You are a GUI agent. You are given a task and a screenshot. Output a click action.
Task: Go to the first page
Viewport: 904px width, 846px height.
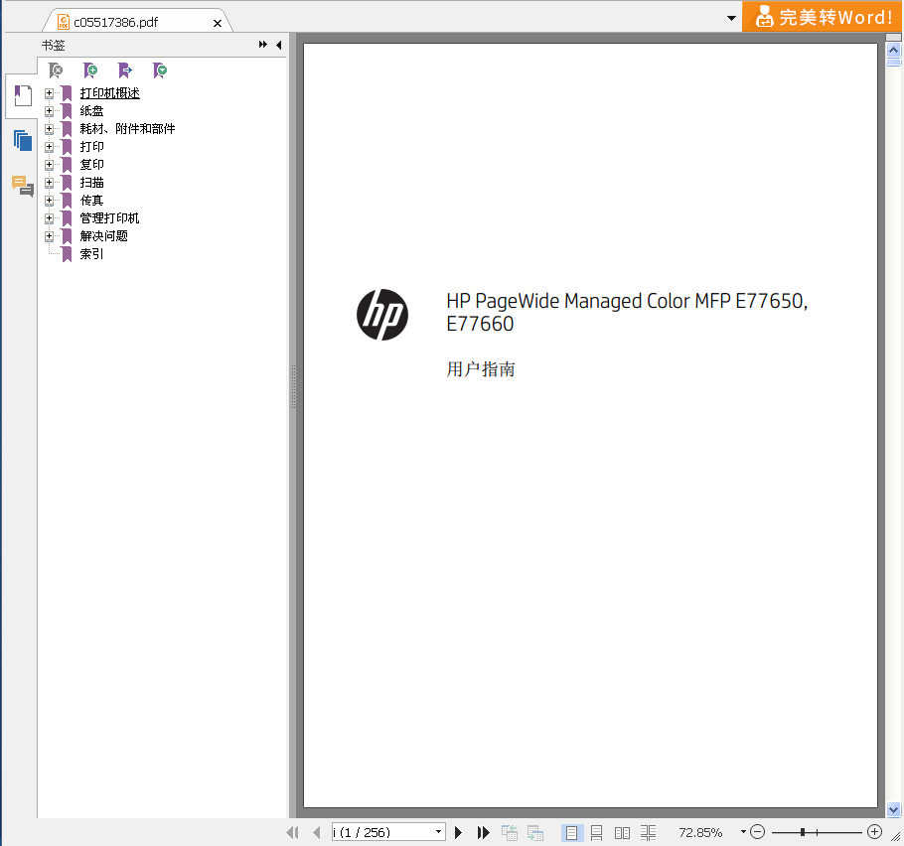(x=293, y=832)
